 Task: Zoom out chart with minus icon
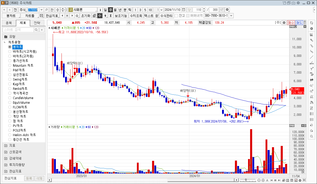259,180
